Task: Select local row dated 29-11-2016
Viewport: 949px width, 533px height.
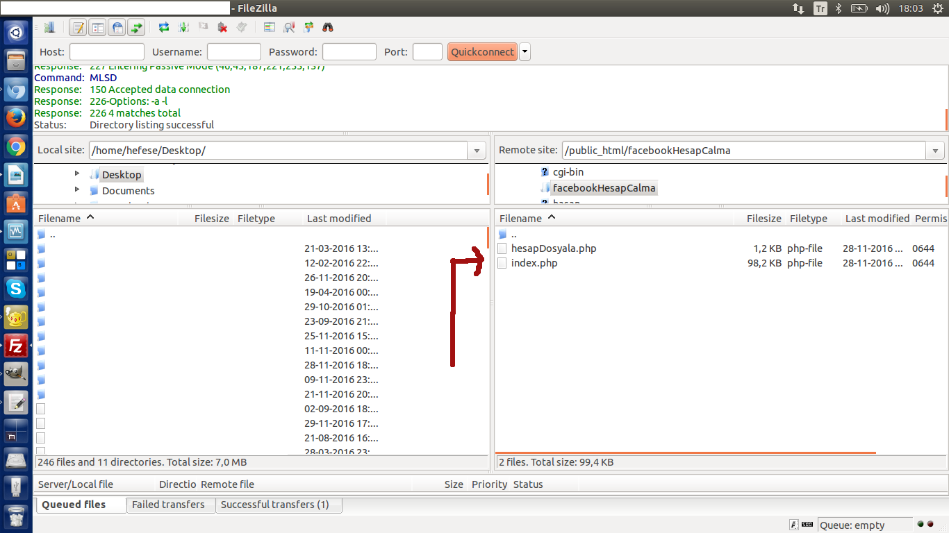Action: tap(261, 423)
